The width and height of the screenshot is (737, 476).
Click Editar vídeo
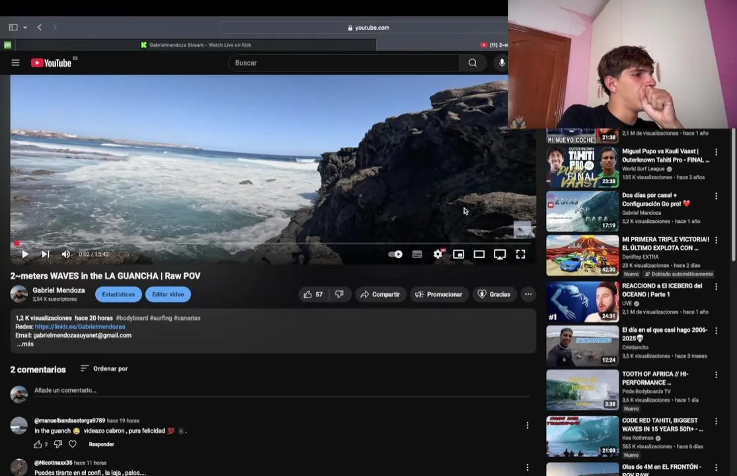(168, 294)
